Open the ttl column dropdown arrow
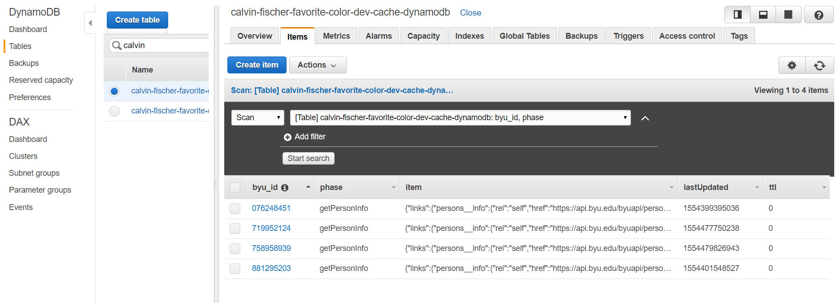The image size is (836, 303). coord(824,188)
